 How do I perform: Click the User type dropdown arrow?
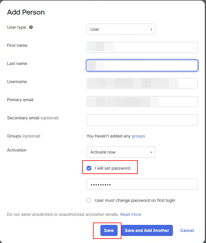(151, 30)
